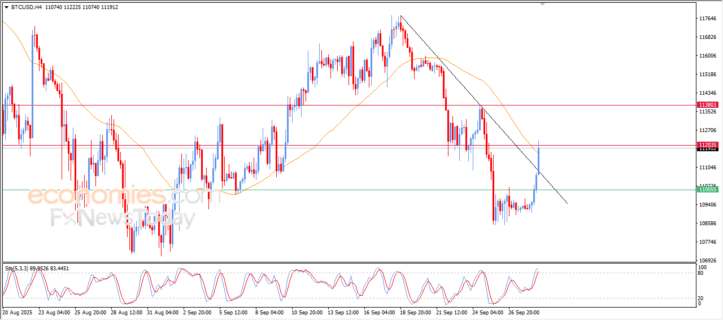Click the 26 Sep 20:00 date label
The image size is (723, 320).
click(x=525, y=312)
